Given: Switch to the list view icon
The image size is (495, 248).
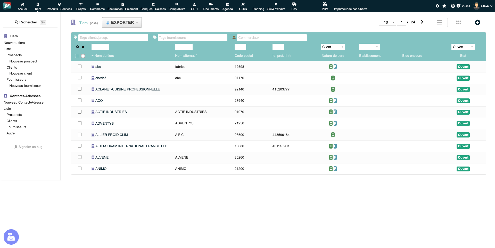Looking at the screenshot, I should pyautogui.click(x=439, y=23).
